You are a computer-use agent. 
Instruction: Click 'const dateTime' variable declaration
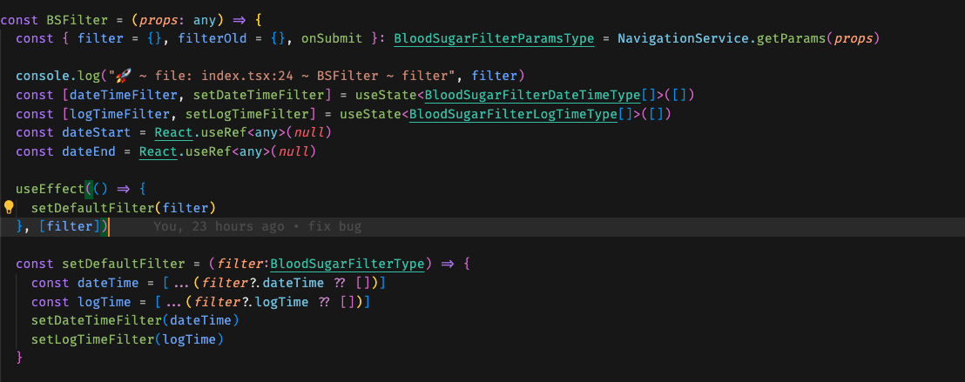[x=85, y=283]
